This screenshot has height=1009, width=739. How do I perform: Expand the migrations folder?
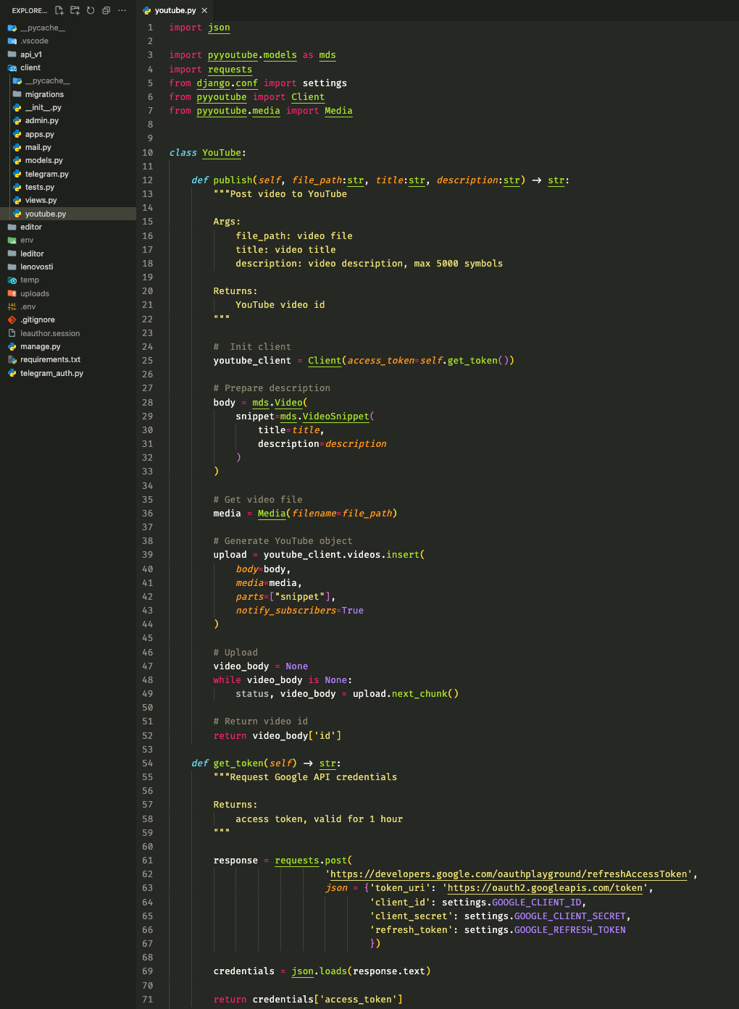68,94
